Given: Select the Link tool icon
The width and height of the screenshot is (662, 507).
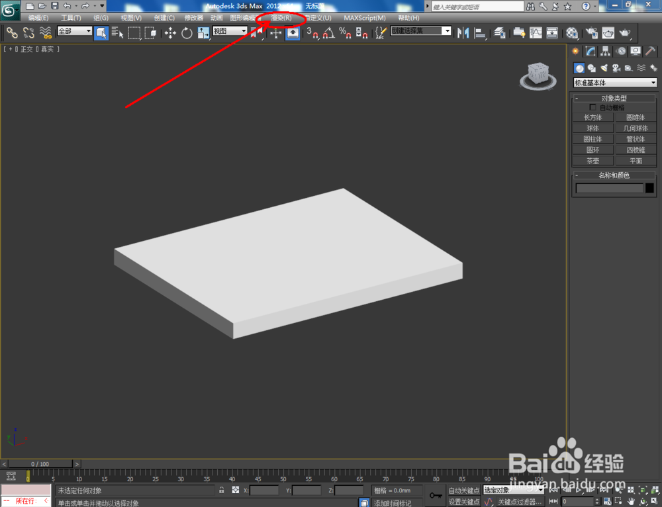Looking at the screenshot, I should (x=12, y=32).
